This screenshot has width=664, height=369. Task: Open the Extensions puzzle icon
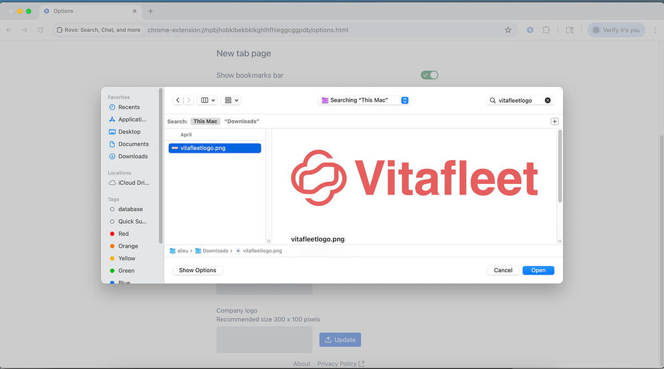point(546,30)
